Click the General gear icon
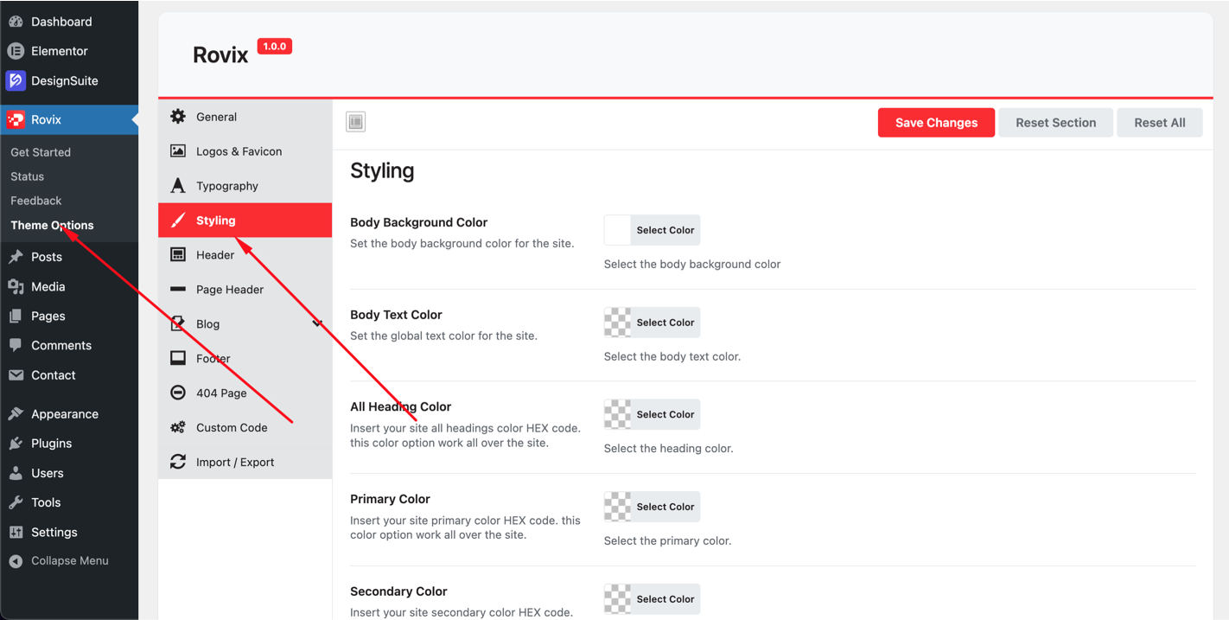The width and height of the screenshot is (1229, 620). point(178,117)
